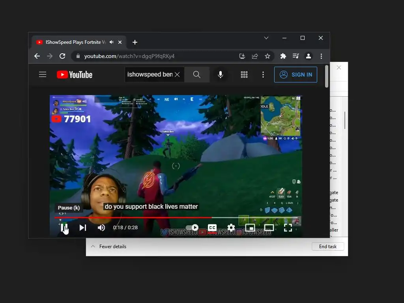
Task: Skip to the next video
Action: [x=83, y=228]
